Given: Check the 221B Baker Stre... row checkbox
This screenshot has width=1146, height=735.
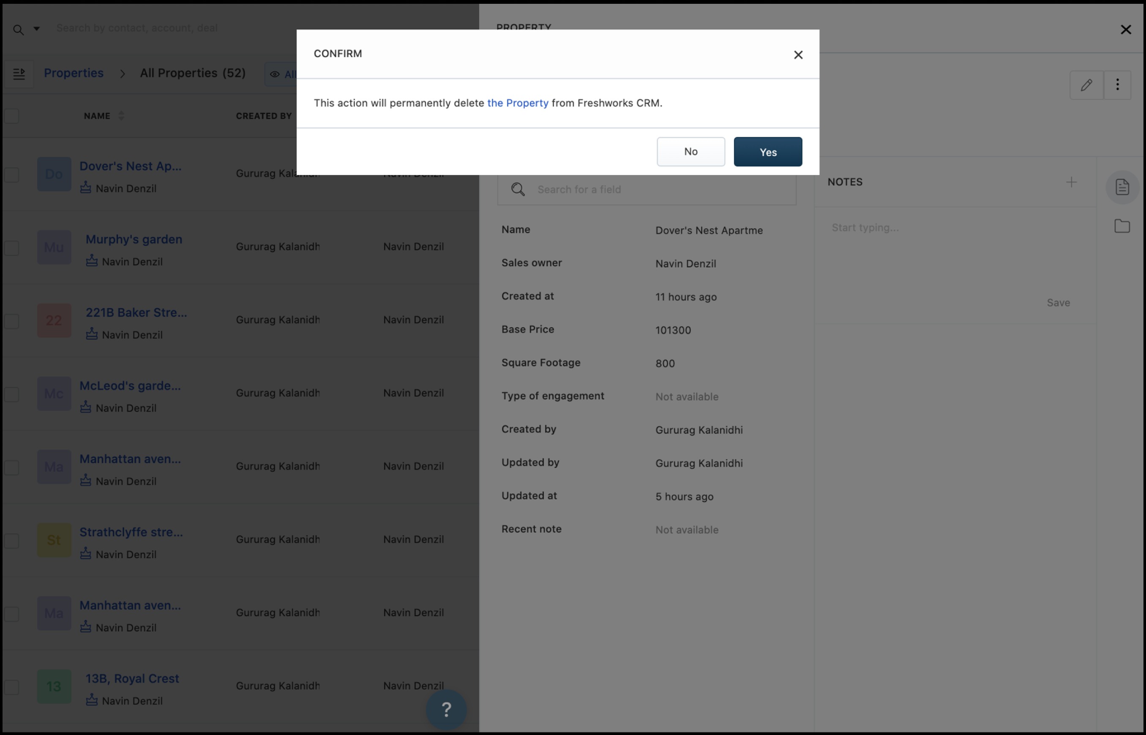Looking at the screenshot, I should coord(11,321).
